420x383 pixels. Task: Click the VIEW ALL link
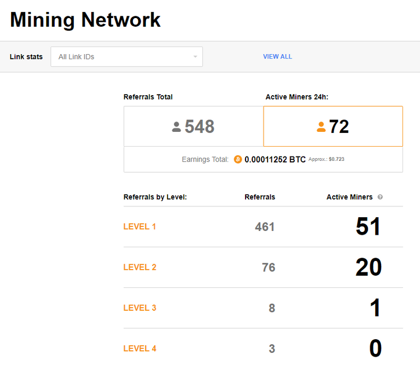(x=277, y=56)
